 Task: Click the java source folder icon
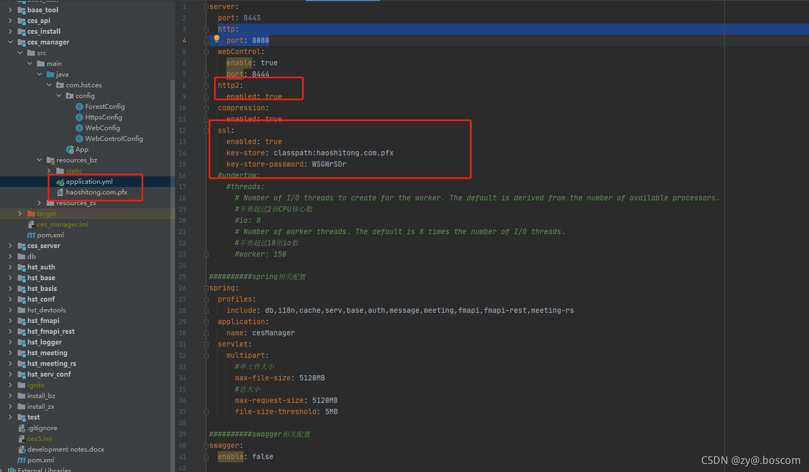click(x=50, y=74)
